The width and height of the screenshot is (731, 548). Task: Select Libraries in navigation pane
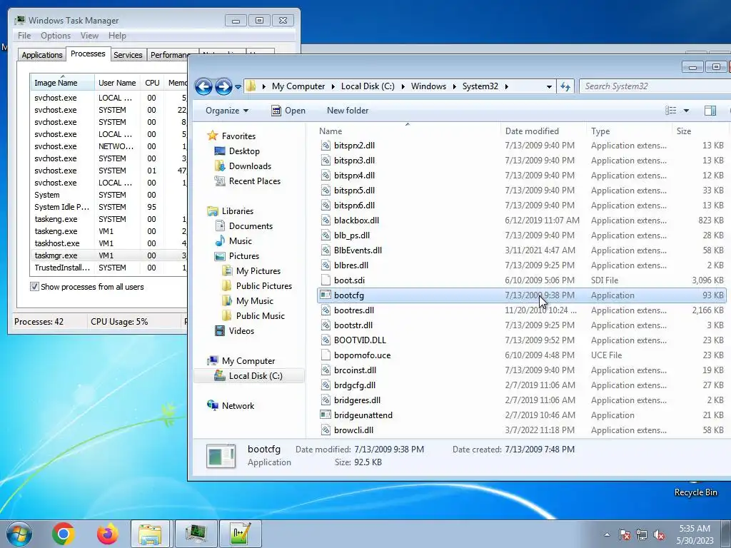click(237, 211)
